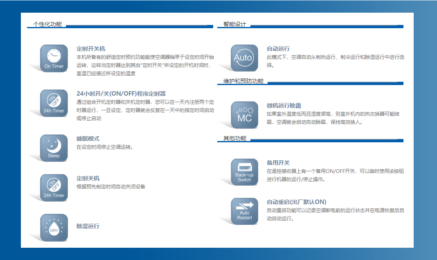
Task: Open the 个性化功能 section header
Action: (47, 25)
